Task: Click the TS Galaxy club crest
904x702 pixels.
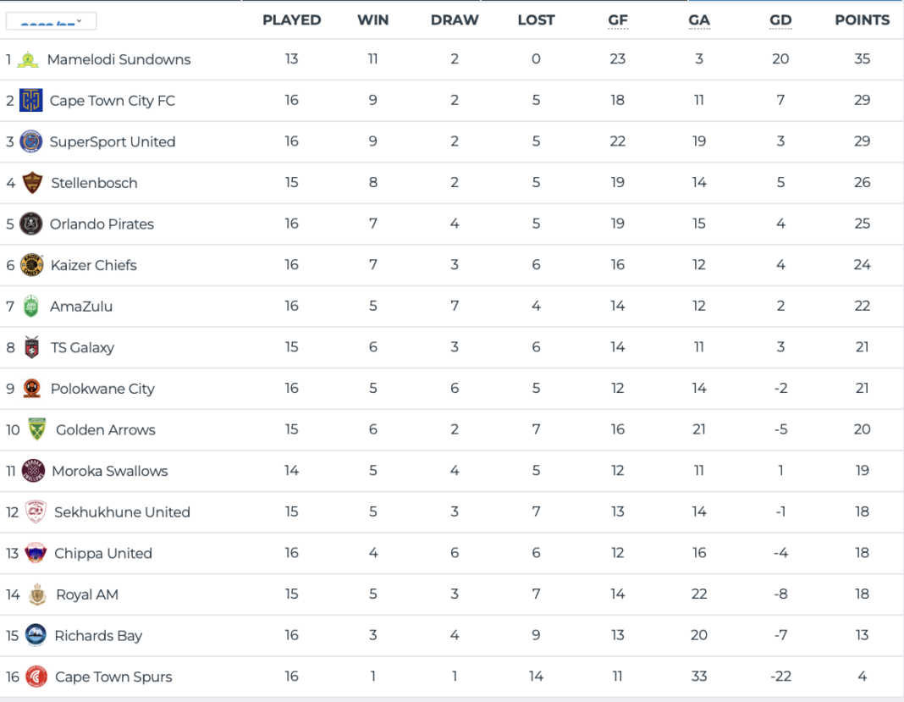Action: pos(31,347)
